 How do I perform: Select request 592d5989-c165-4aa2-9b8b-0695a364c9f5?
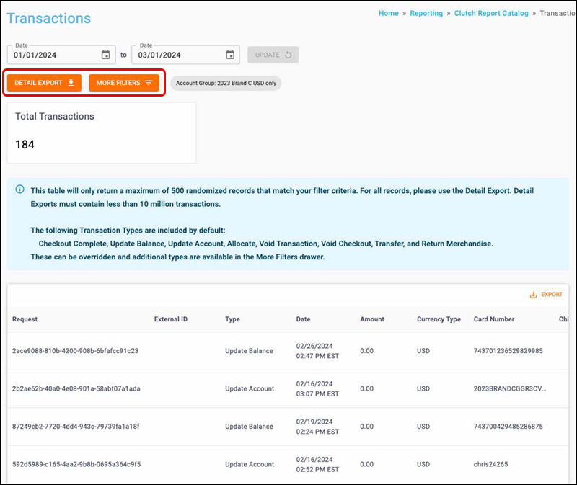(x=76, y=464)
